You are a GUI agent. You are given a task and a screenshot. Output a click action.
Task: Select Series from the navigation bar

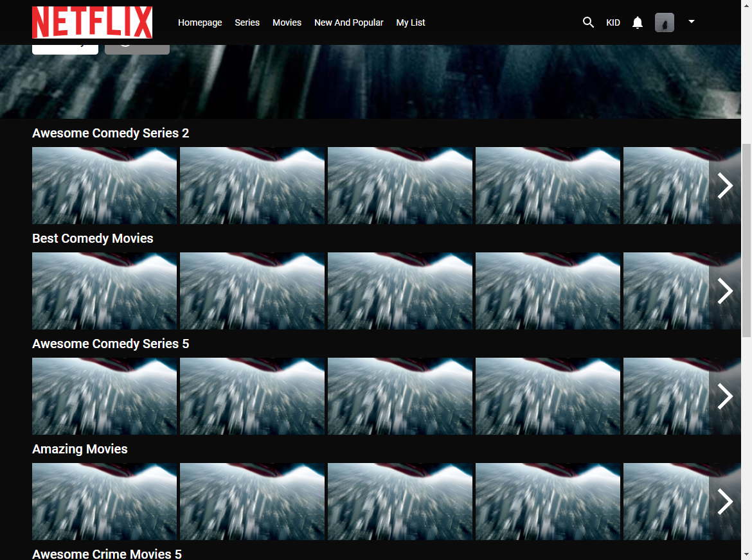click(x=247, y=22)
